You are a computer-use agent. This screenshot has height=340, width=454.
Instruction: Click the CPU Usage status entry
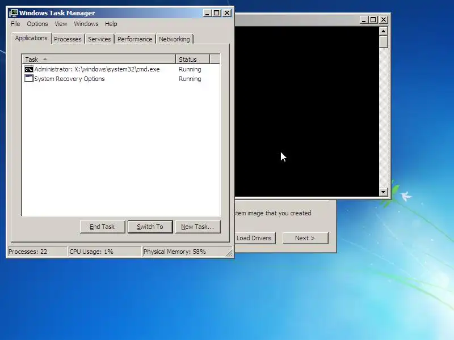pyautogui.click(x=104, y=252)
